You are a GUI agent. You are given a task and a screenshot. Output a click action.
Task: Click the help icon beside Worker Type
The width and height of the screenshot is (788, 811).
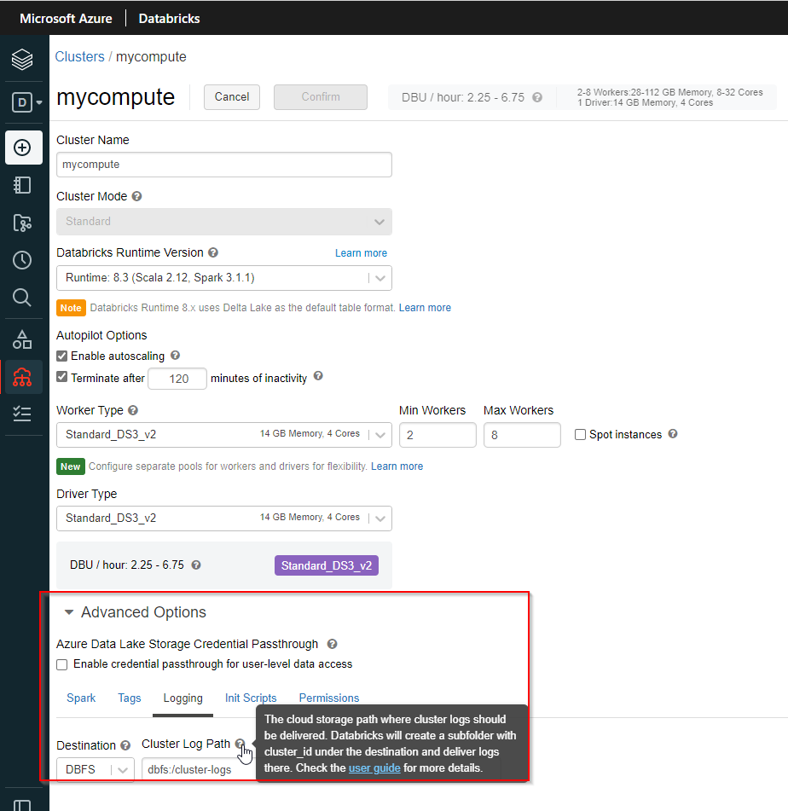pyautogui.click(x=133, y=410)
